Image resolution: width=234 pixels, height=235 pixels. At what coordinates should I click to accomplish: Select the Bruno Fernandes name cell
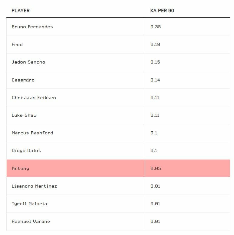[x=32, y=27]
